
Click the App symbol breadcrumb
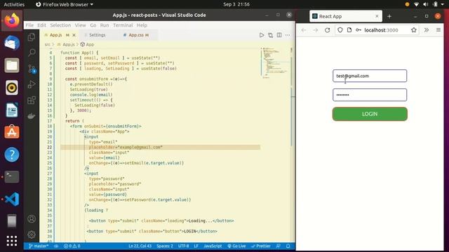[88, 44]
